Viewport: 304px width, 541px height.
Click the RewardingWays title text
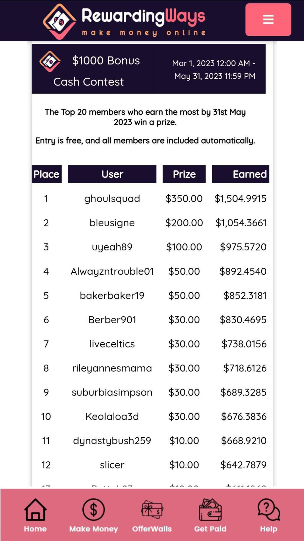point(143,17)
